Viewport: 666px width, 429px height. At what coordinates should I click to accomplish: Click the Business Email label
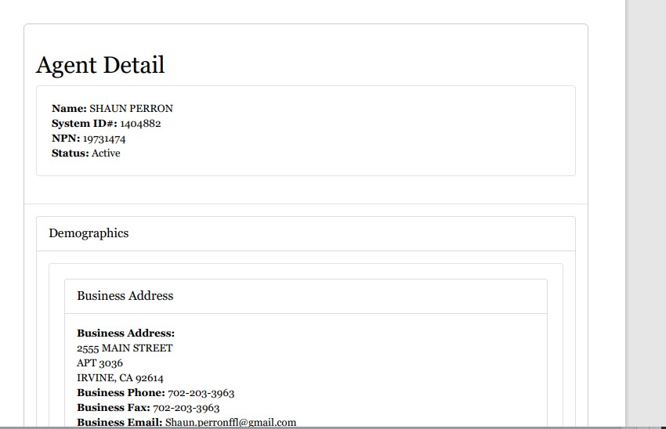point(119,423)
